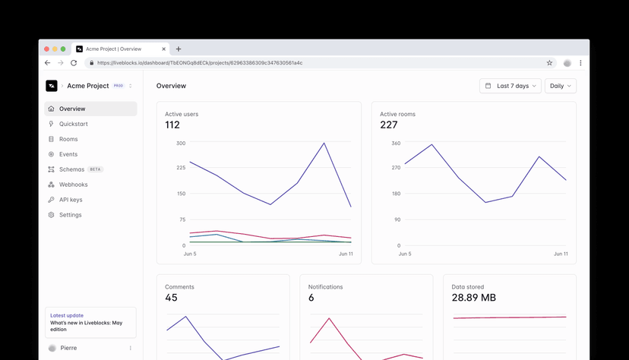Click the Settings gear icon in sidebar
This screenshot has width=629, height=360.
click(x=51, y=215)
